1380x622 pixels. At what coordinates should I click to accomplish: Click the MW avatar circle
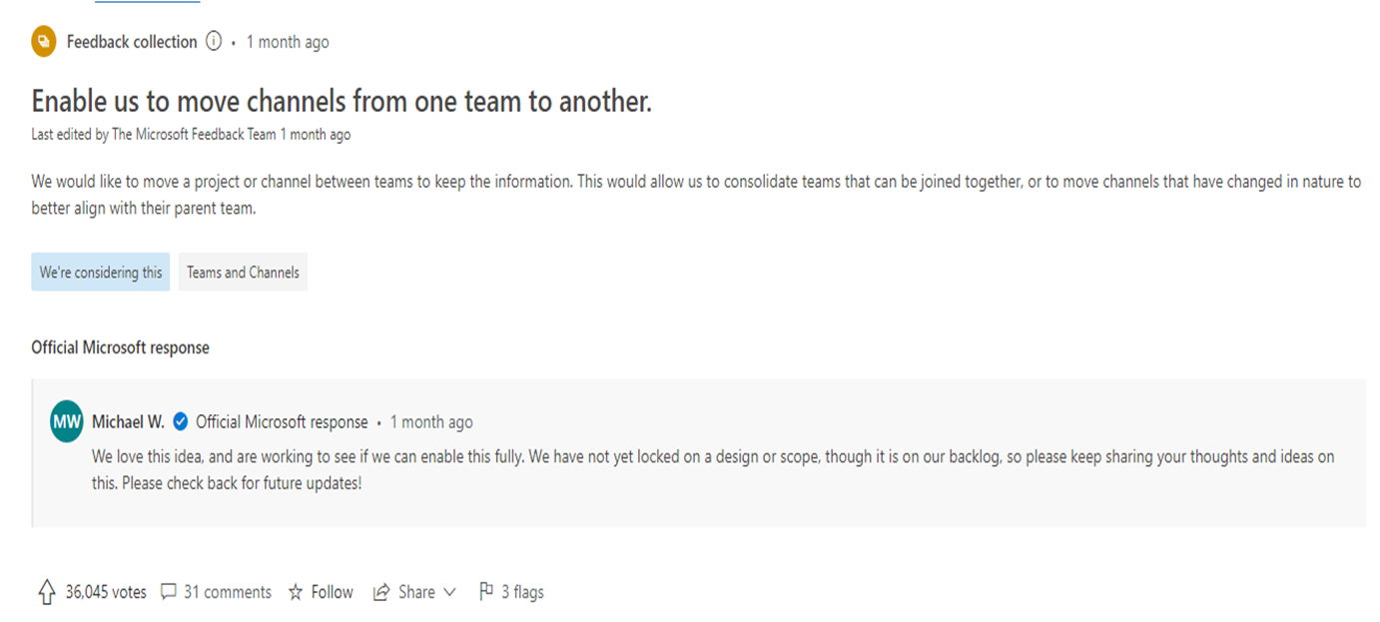[66, 422]
